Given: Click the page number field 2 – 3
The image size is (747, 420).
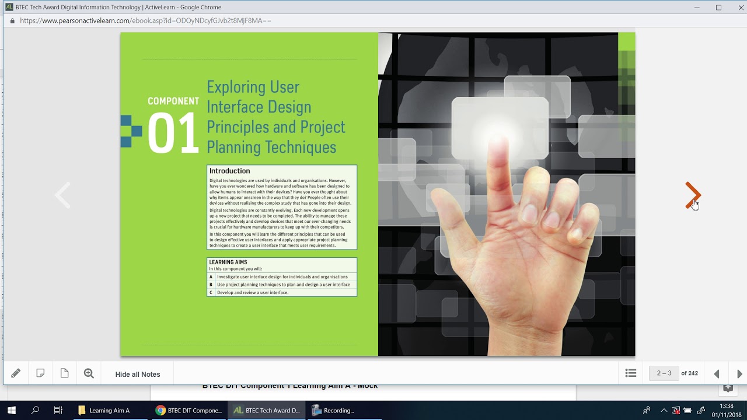Looking at the screenshot, I should click(664, 373).
